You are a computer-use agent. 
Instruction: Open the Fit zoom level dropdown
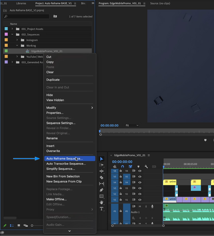click(x=132, y=125)
